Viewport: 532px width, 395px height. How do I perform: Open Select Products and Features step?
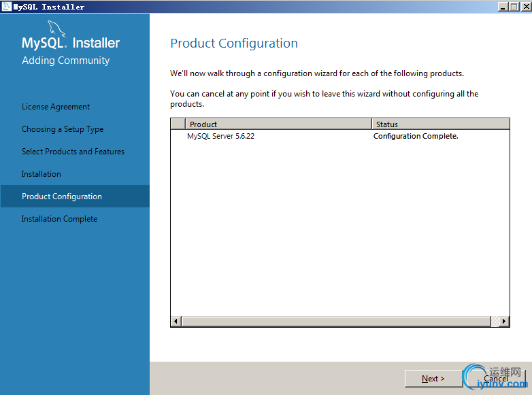(x=73, y=152)
